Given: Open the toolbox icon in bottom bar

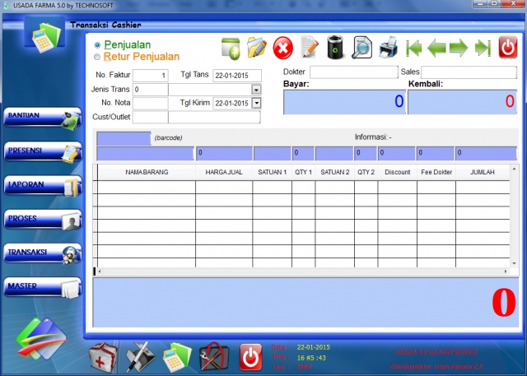Looking at the screenshot, I should (213, 356).
